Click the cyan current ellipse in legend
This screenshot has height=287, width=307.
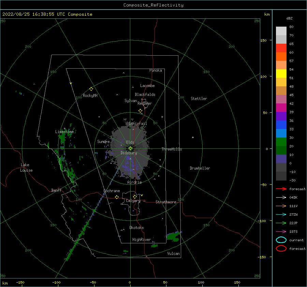[x=281, y=240]
